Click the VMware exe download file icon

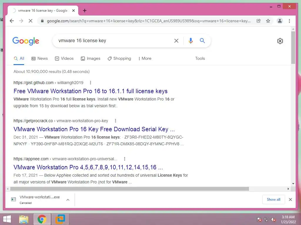pos(14,199)
